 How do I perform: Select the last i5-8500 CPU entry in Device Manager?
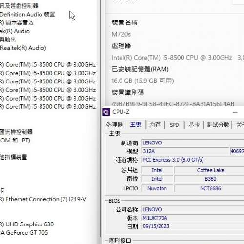pos(48,107)
